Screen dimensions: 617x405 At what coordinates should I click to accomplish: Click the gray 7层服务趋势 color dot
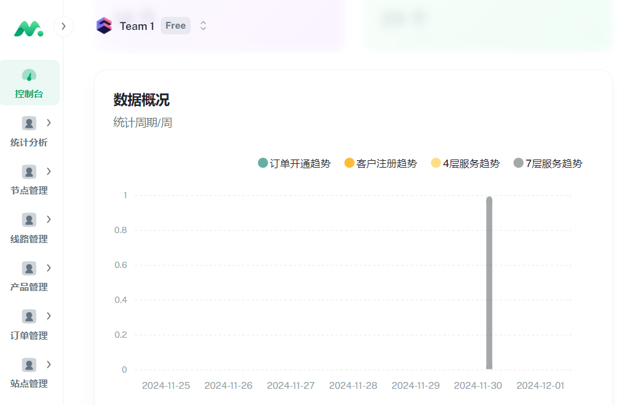click(517, 163)
